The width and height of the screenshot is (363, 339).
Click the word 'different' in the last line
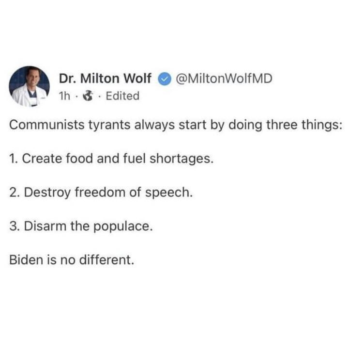click(x=107, y=260)
